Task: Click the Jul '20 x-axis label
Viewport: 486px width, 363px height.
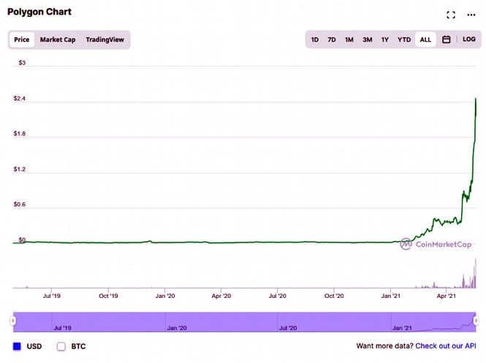Action: coord(278,296)
